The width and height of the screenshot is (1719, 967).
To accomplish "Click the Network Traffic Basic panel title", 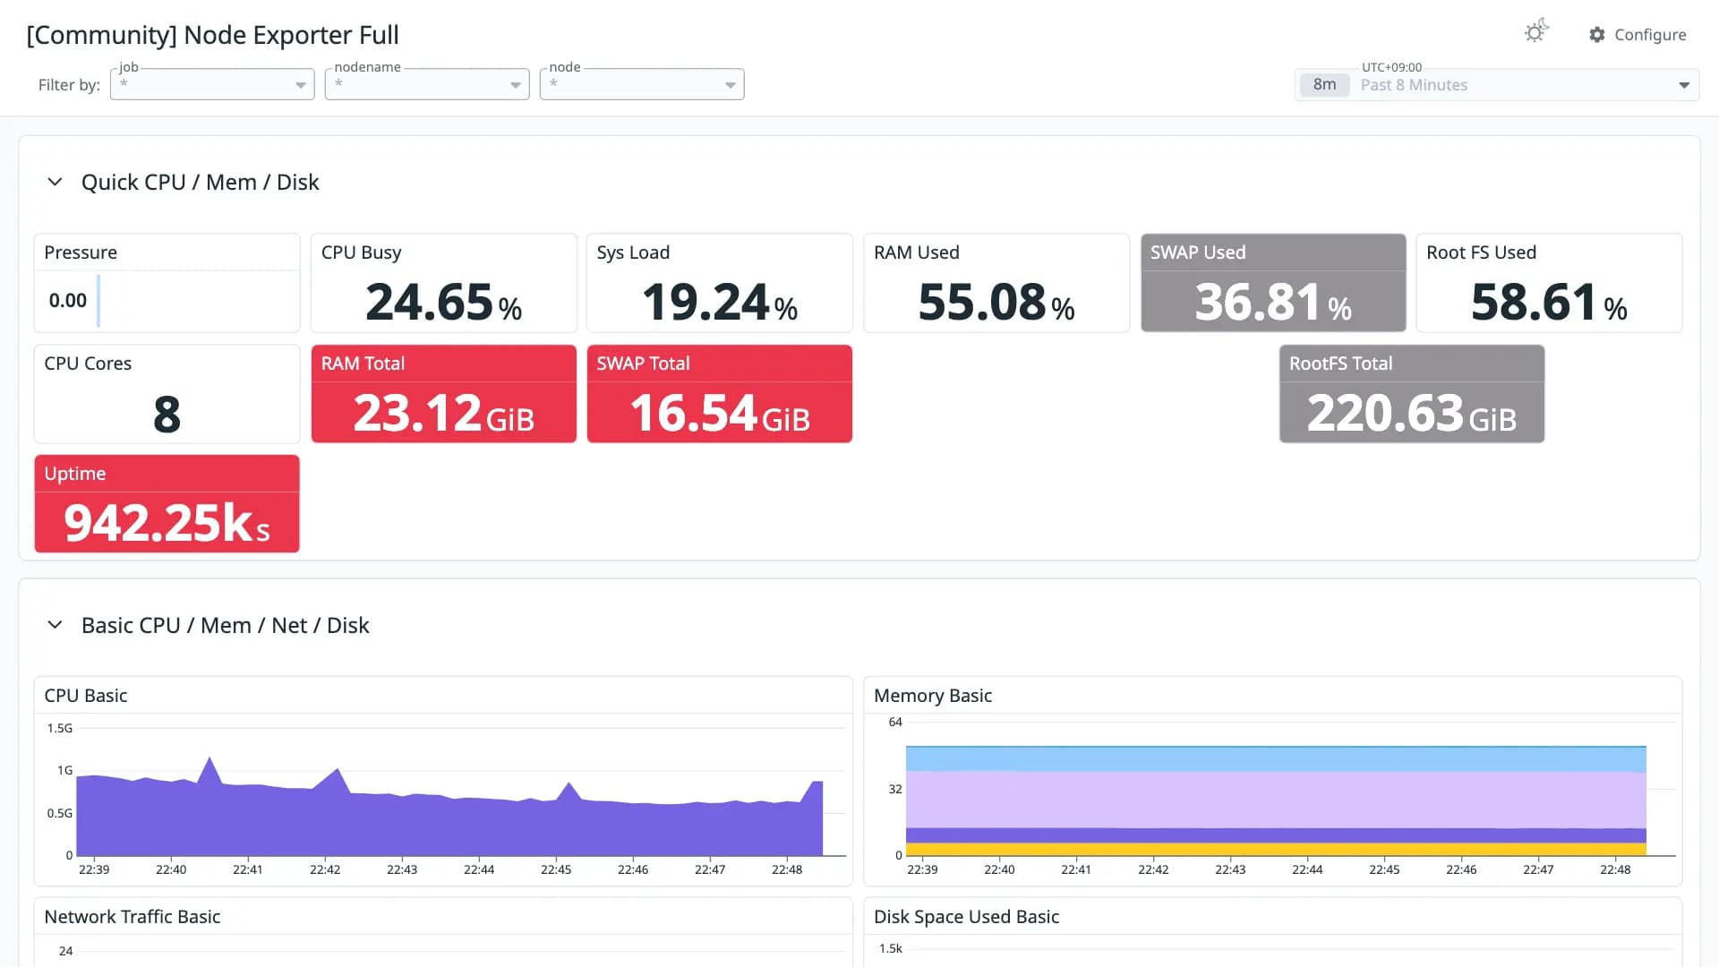I will tap(132, 917).
